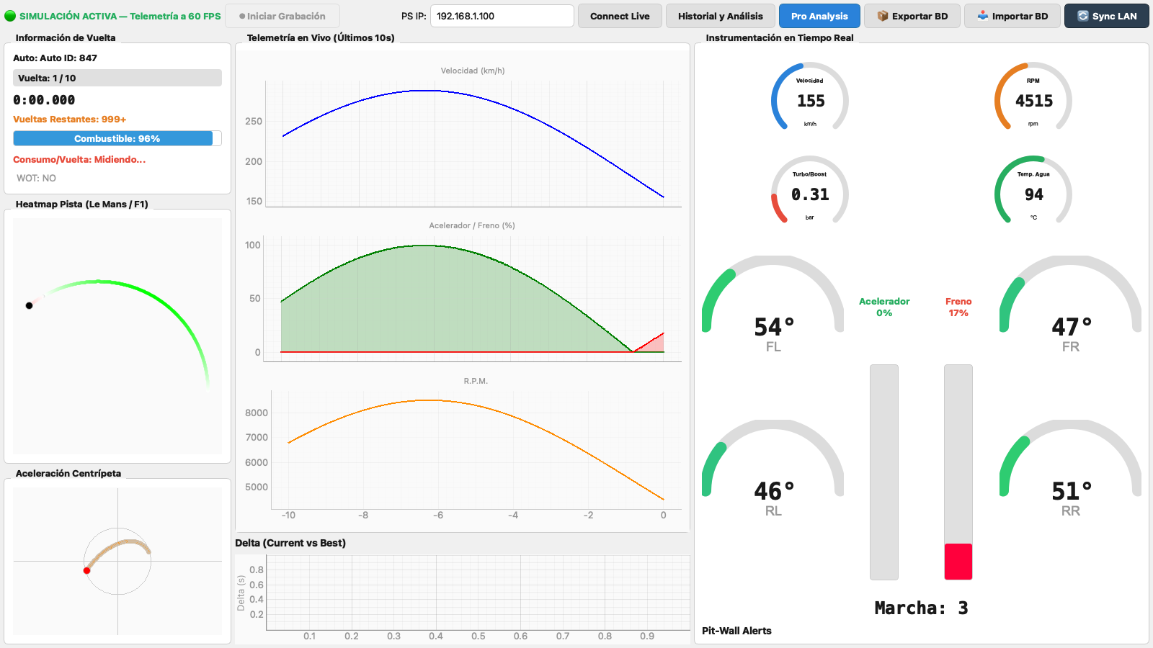Image resolution: width=1153 pixels, height=648 pixels.
Task: Click the Telemetría en Vivo heading
Action: 321,37
